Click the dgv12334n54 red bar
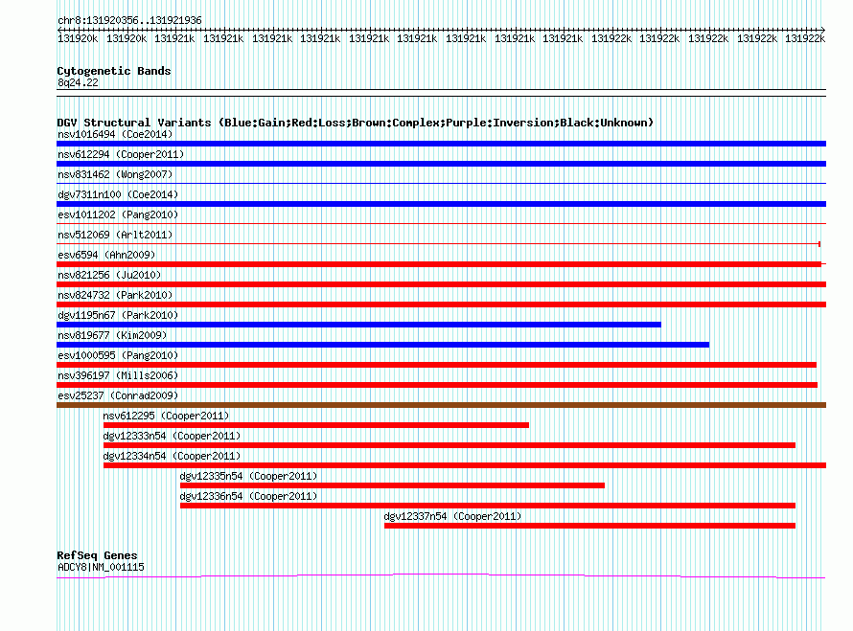 [x=465, y=465]
